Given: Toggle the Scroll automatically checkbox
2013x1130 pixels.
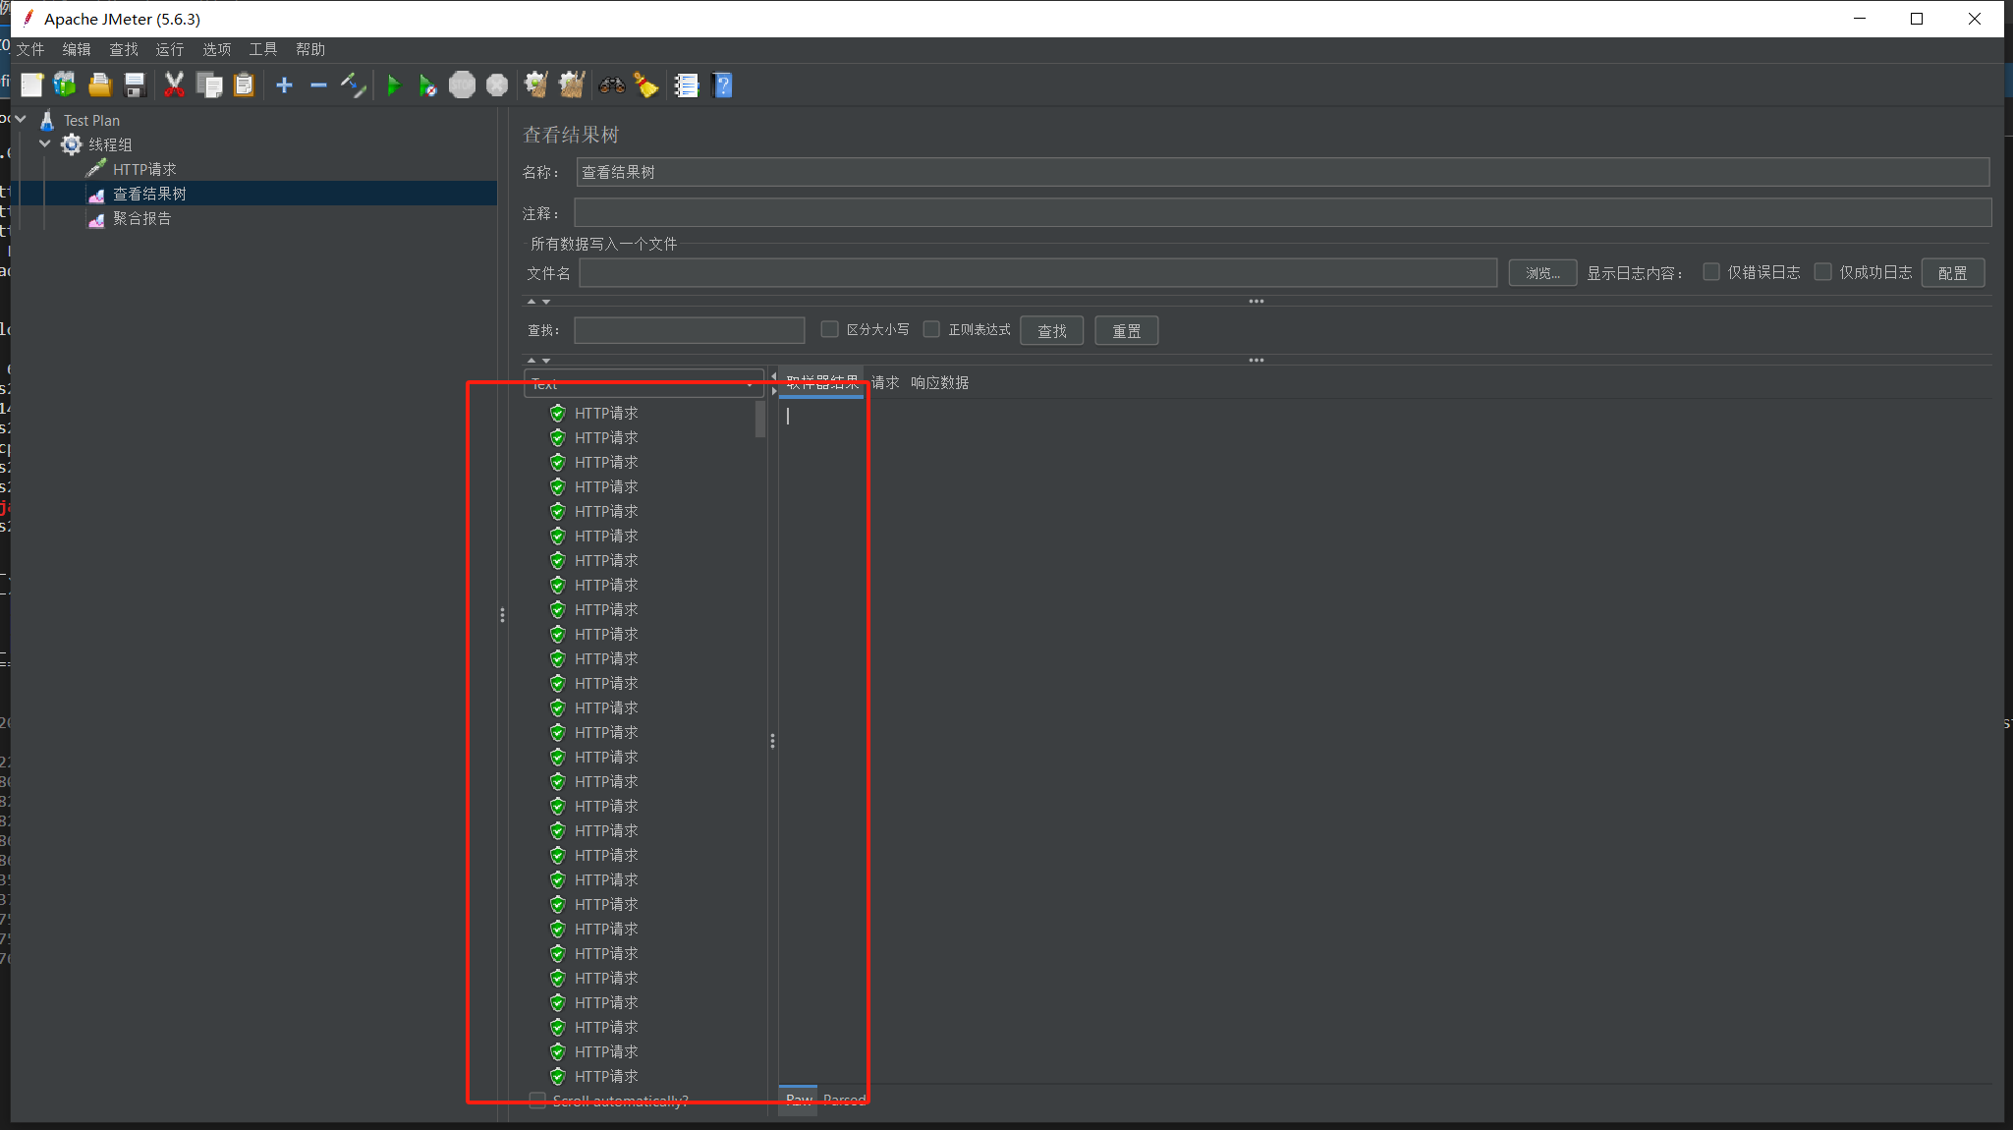Looking at the screenshot, I should pos(537,1100).
